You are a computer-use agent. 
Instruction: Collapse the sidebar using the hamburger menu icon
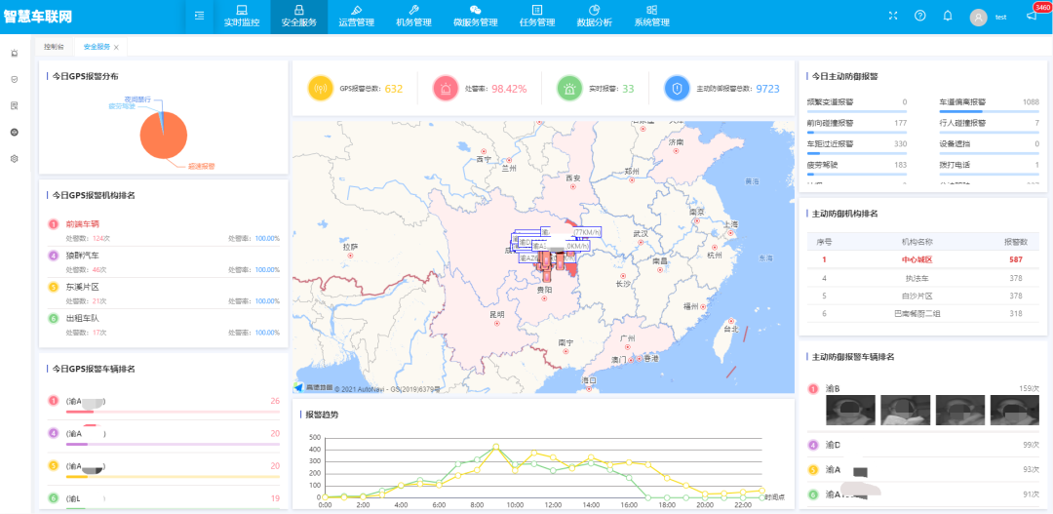(x=200, y=17)
